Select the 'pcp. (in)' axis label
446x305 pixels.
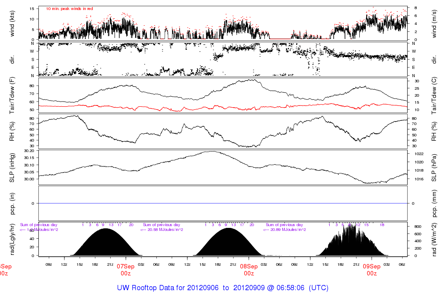pyautogui.click(x=12, y=203)
